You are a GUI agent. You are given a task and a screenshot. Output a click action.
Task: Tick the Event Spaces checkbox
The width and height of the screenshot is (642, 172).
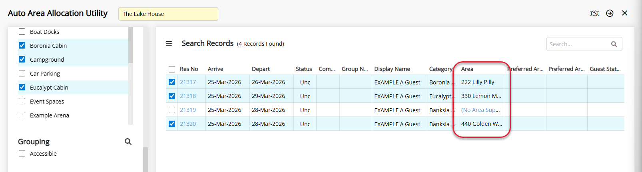point(22,101)
